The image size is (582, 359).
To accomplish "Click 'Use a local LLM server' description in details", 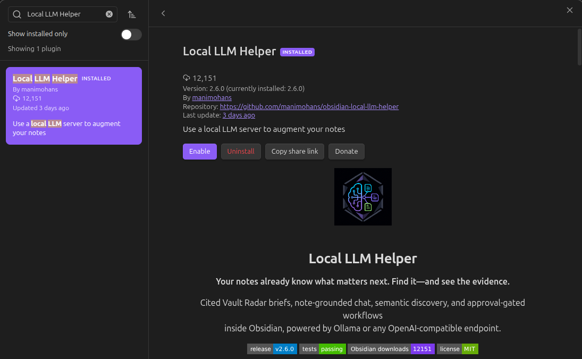I will click(264, 129).
